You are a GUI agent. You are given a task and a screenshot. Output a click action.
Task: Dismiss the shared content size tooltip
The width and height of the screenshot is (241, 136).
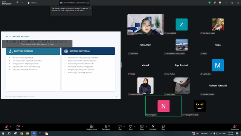coord(90,8)
